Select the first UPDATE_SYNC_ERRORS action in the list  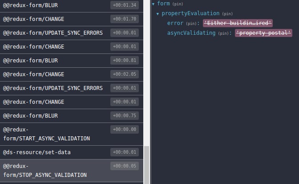53,33
